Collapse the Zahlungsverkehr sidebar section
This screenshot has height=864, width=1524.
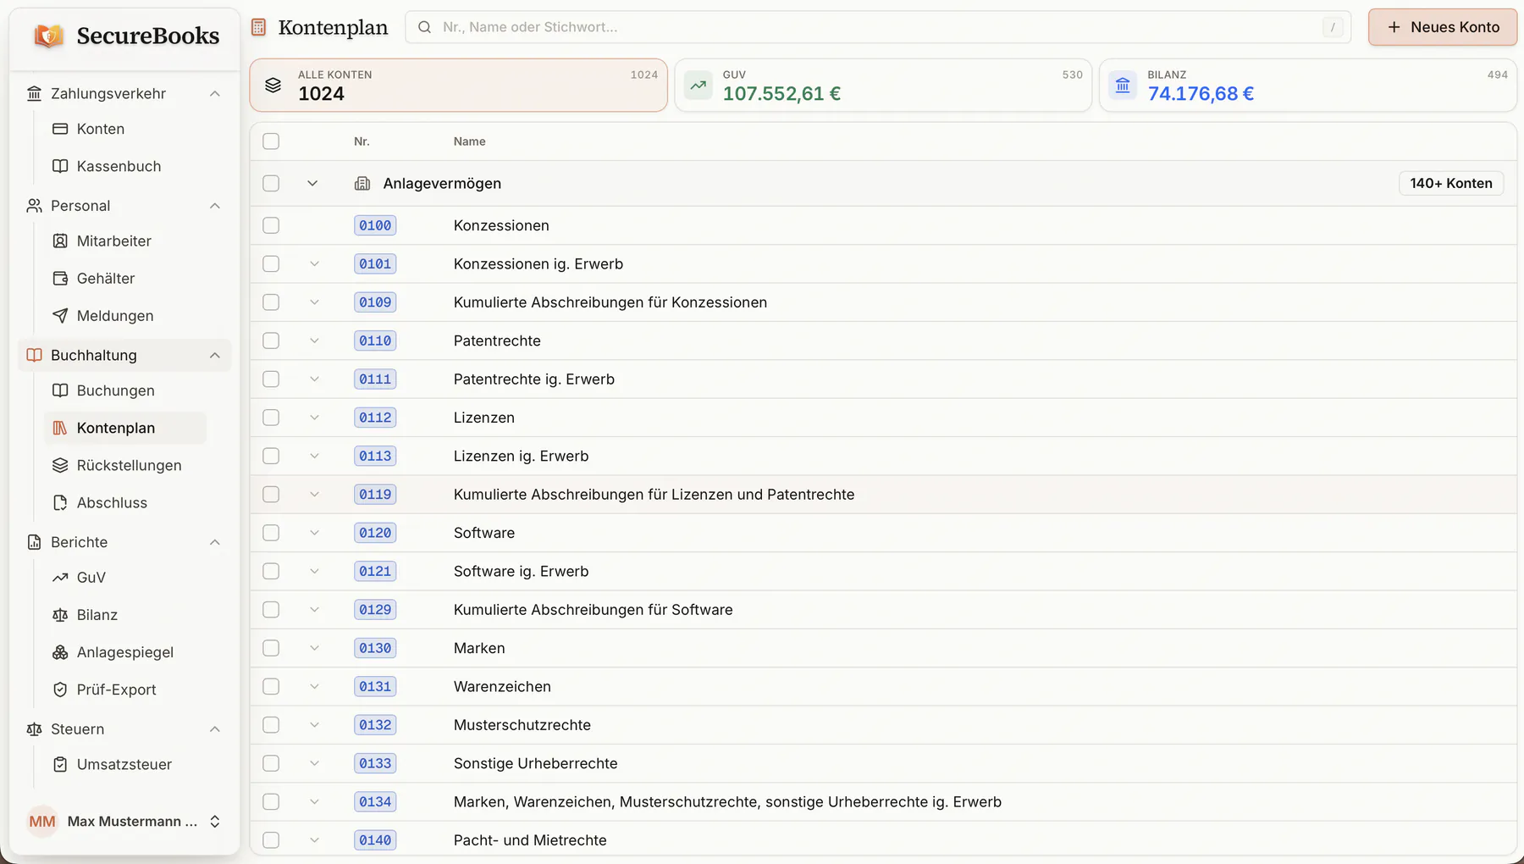tap(215, 93)
